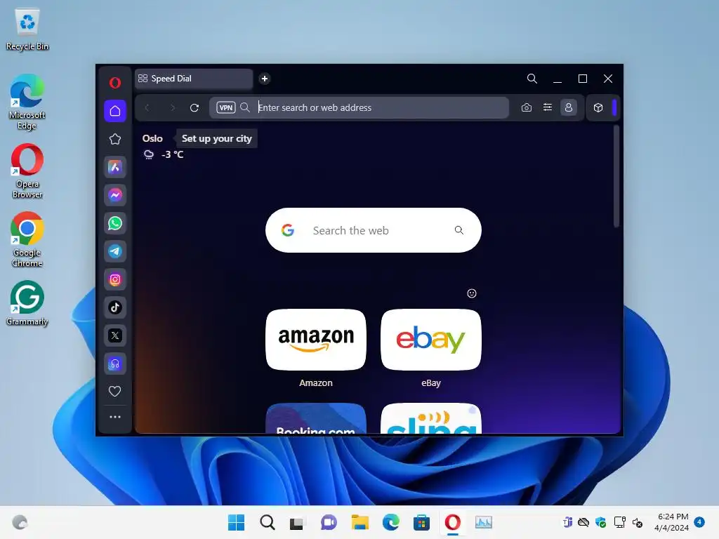Image resolution: width=719 pixels, height=539 pixels.
Task: Open File Explorer on taskbar
Action: 360,522
